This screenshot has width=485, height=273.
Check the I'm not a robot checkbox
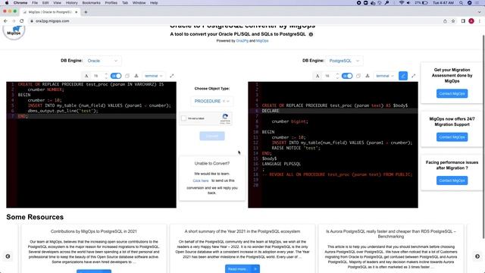coord(183,118)
